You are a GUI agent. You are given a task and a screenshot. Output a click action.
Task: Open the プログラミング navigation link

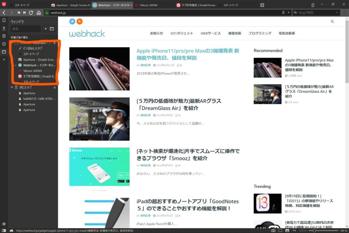pyautogui.click(x=260, y=33)
